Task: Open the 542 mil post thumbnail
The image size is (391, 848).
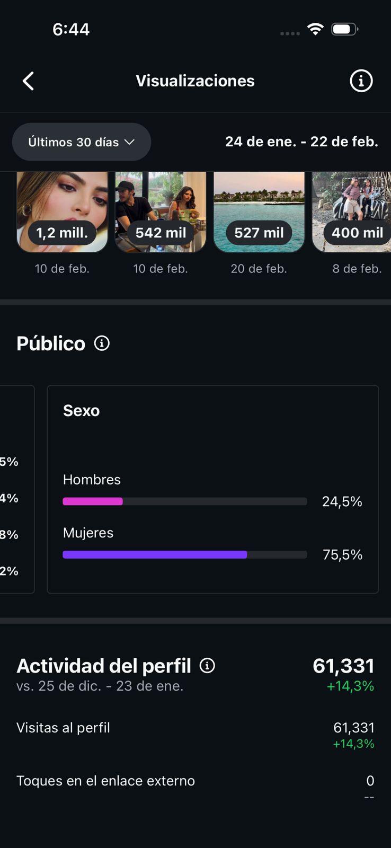Action: (x=161, y=212)
